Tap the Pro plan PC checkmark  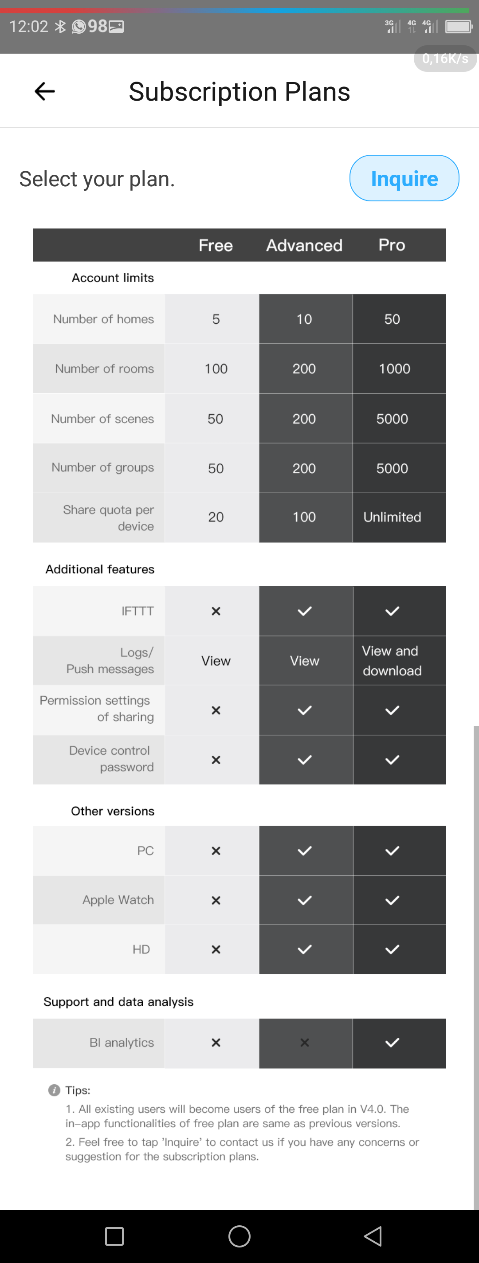click(x=392, y=851)
